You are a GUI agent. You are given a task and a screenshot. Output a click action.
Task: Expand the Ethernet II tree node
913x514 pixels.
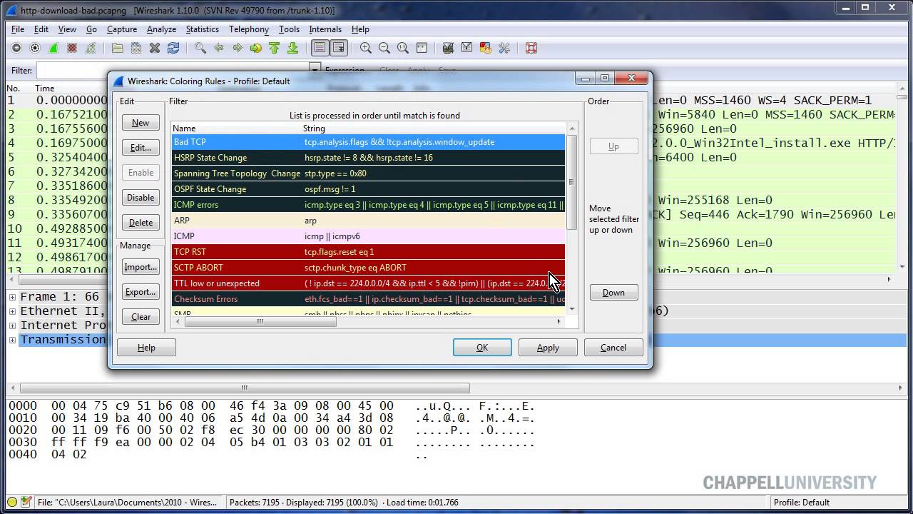pyautogui.click(x=12, y=311)
